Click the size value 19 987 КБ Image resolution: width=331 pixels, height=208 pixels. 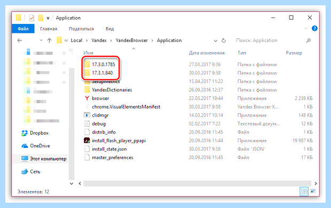click(303, 140)
